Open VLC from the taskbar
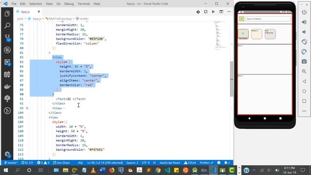This screenshot has width=311, height=175. pyautogui.click(x=93, y=170)
